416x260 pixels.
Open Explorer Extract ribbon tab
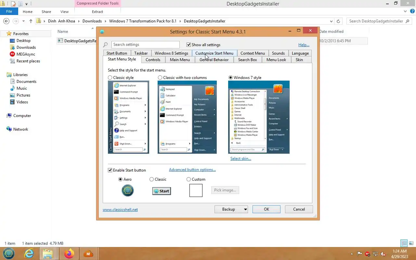pyautogui.click(x=97, y=12)
